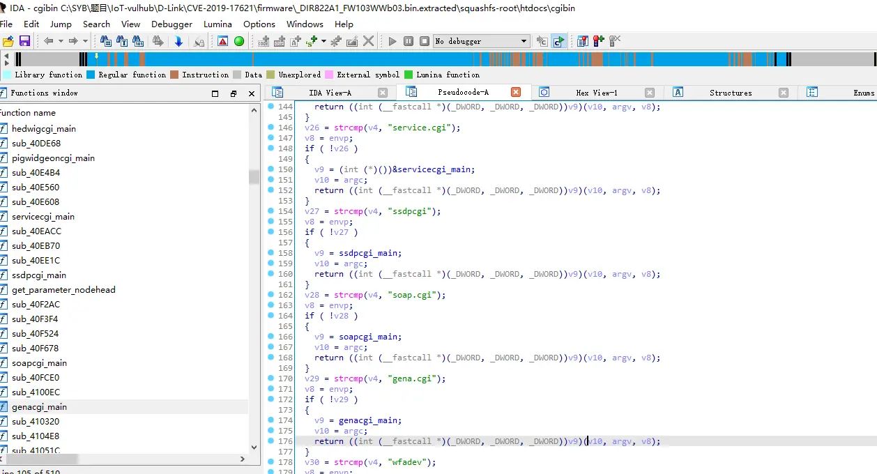Search immediate value with the 101 icon
Screen dimensions: 877x474
coord(138,41)
